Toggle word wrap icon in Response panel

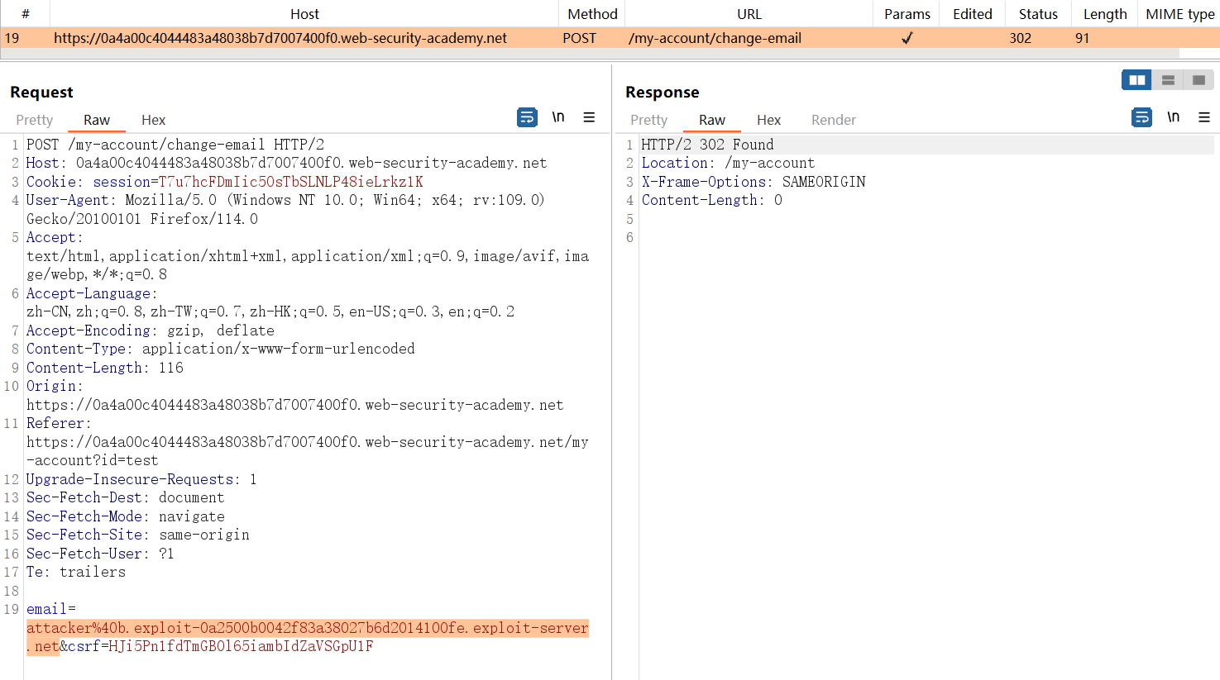pyautogui.click(x=1141, y=117)
